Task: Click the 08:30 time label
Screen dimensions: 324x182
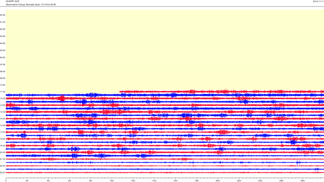Action: [x=3, y=71]
